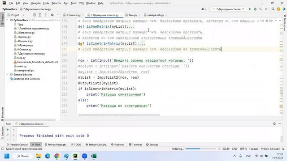Open the Windows Start menu
Viewport: 287px width, 161px height.
point(7,156)
